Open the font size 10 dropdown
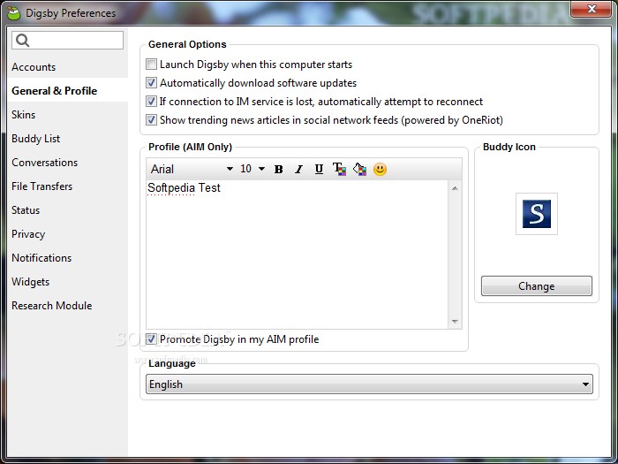 252,170
